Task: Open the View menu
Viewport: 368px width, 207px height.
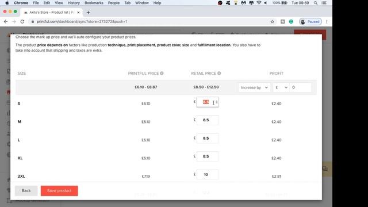Action: (59, 3)
